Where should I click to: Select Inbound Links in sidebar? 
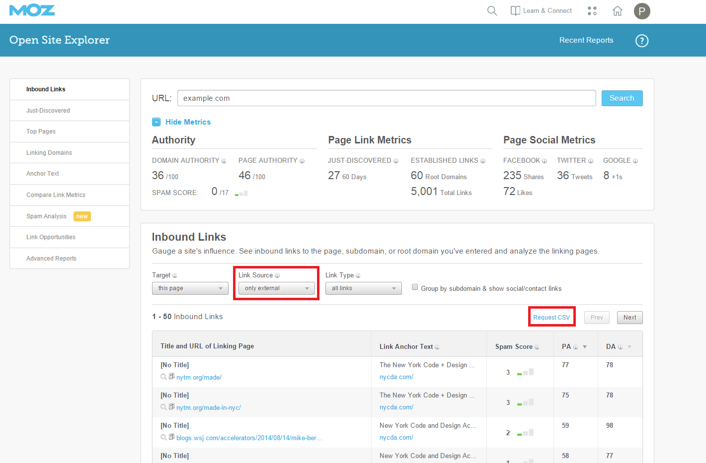point(70,89)
